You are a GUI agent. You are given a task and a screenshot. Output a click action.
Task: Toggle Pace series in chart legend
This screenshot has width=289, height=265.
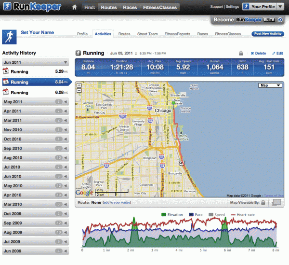pos(196,215)
